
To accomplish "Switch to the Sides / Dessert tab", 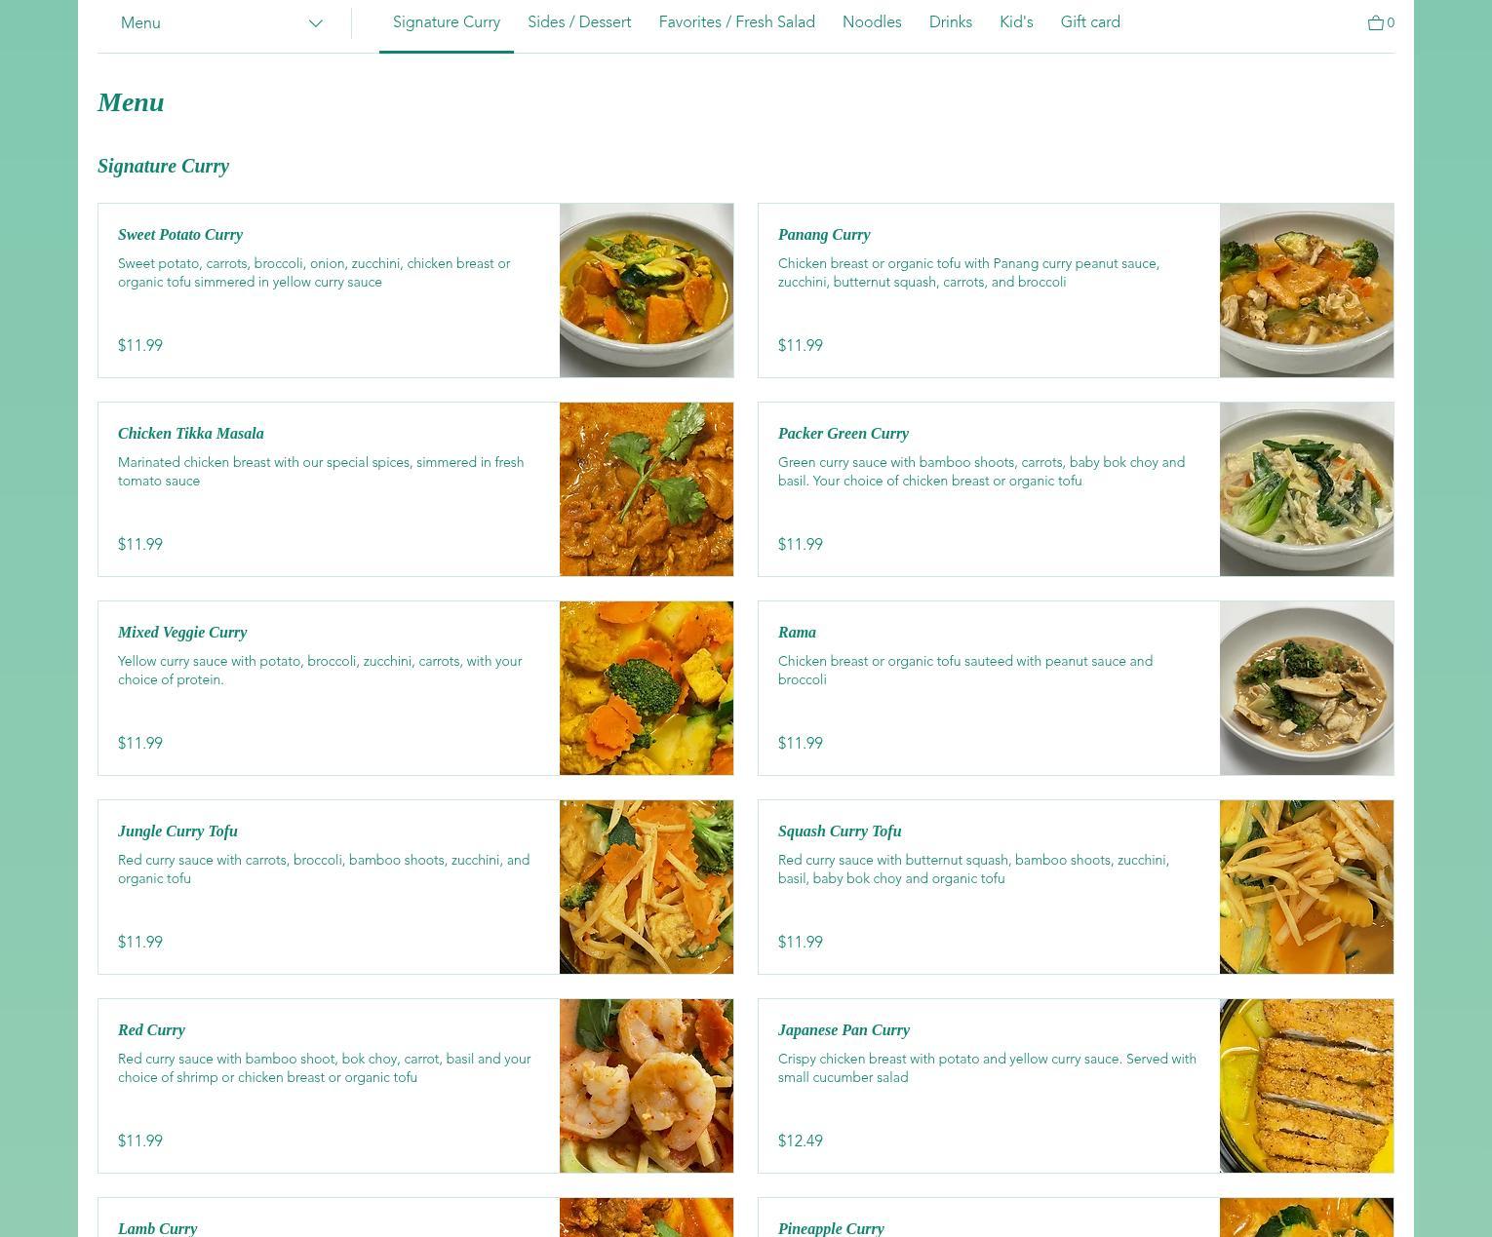I will [579, 22].
